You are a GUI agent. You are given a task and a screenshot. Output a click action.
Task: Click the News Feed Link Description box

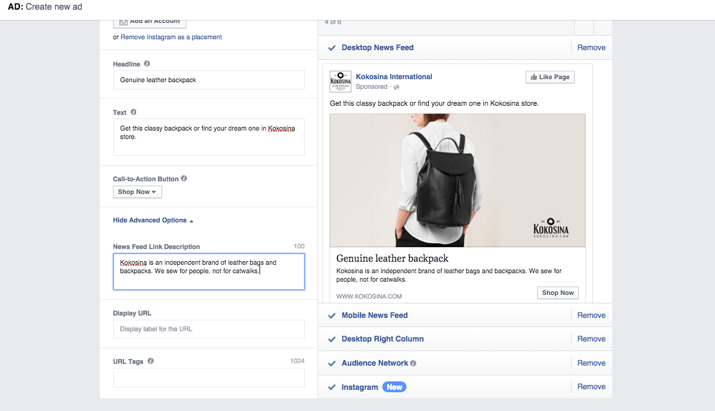[x=209, y=271]
